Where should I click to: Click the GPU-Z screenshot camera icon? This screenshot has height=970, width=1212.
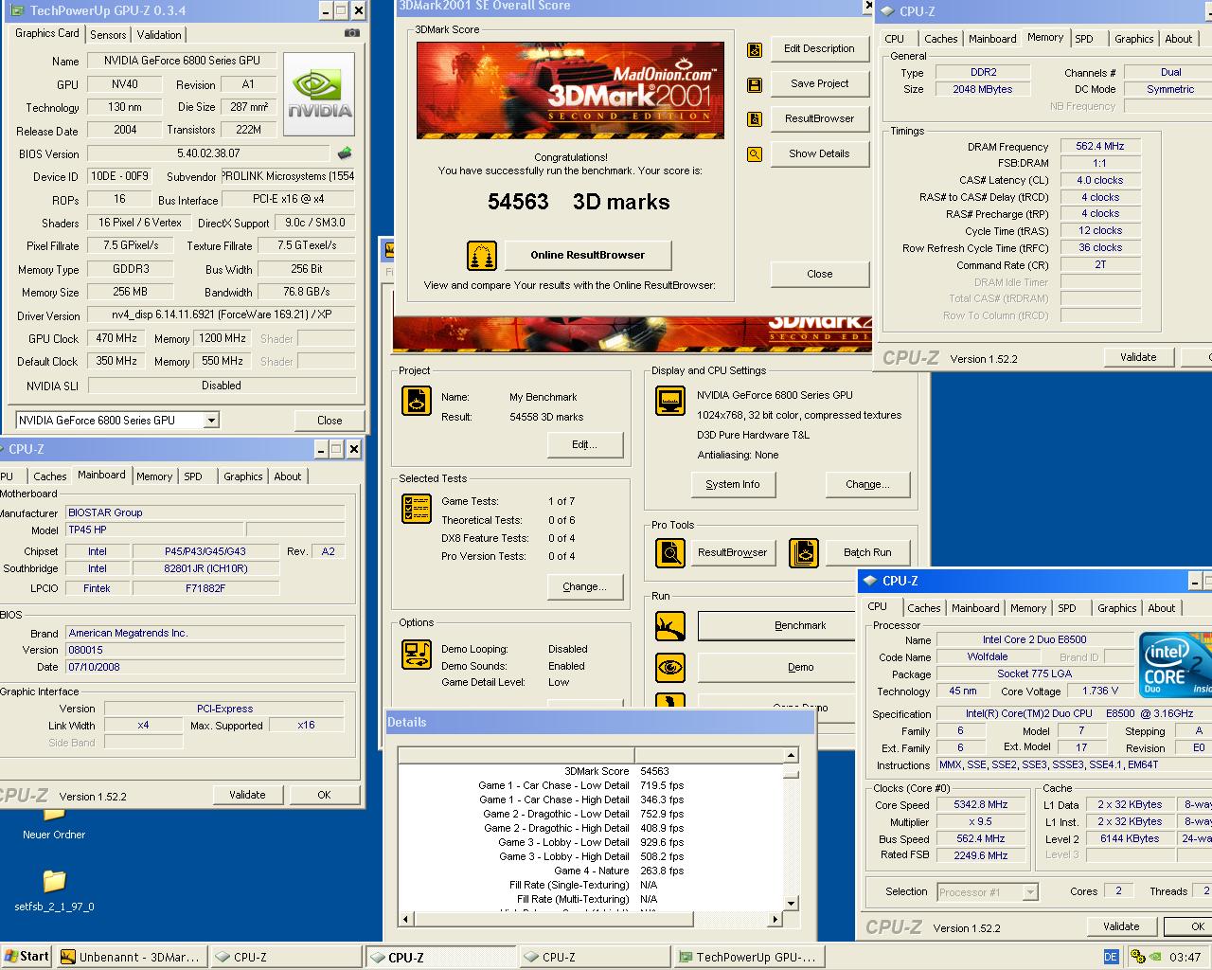click(x=352, y=33)
